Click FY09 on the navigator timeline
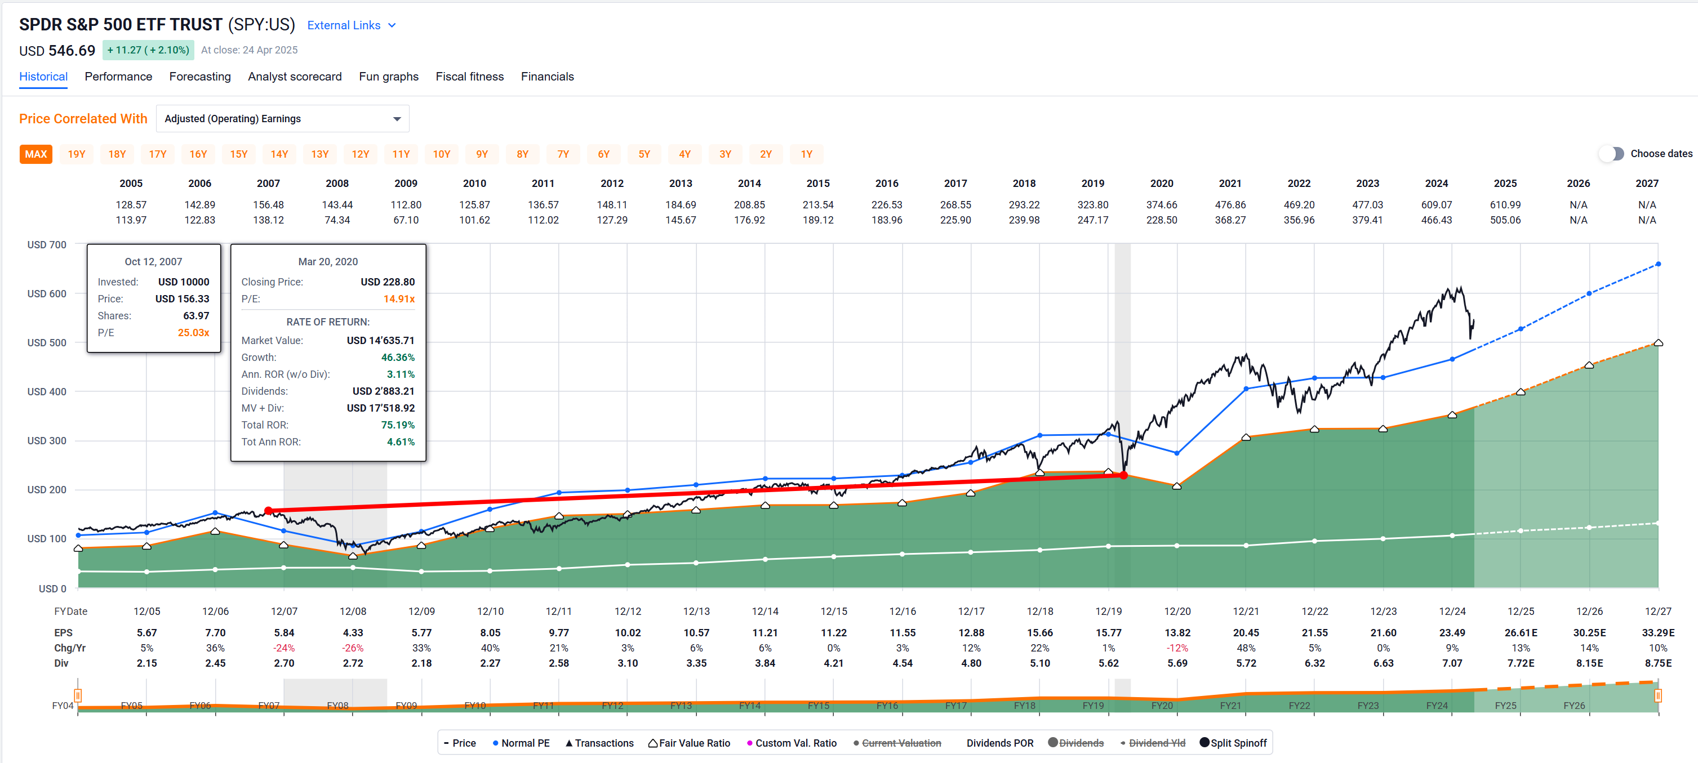 [x=406, y=706]
